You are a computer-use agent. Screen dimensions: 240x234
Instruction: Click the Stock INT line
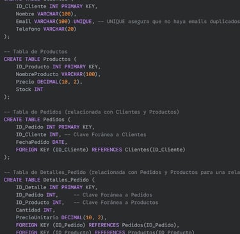29,90
